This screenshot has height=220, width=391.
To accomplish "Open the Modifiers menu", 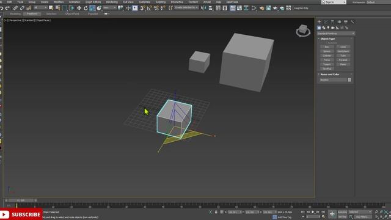I will pos(59,2).
